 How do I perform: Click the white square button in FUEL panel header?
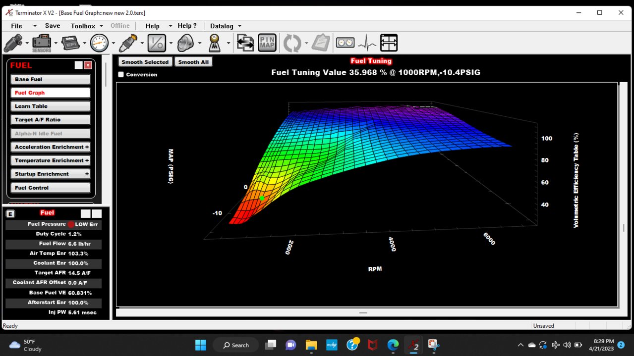pos(79,65)
